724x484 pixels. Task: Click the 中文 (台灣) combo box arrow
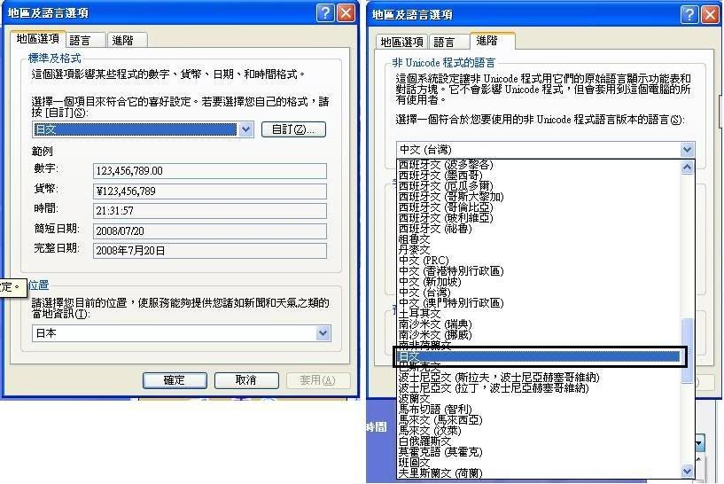[x=686, y=150]
